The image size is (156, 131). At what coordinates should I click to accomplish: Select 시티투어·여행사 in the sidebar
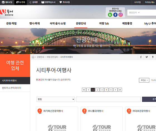[x=15, y=81]
